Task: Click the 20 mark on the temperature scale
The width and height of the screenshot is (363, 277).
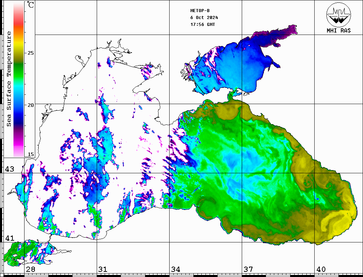Action: (x=30, y=105)
